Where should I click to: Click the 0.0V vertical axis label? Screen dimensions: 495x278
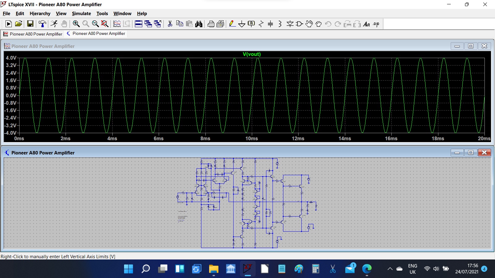11,95
